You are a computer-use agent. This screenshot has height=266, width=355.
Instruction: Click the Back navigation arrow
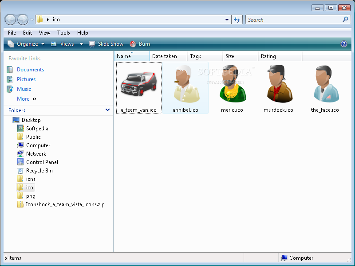coord(10,20)
